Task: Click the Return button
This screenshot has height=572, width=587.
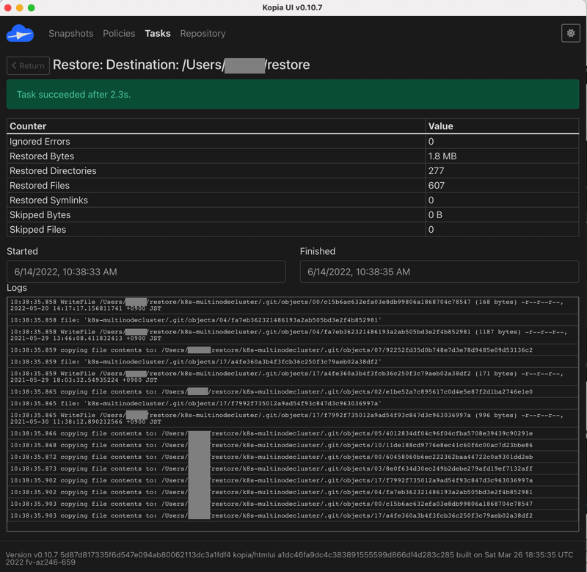Action: tap(28, 65)
